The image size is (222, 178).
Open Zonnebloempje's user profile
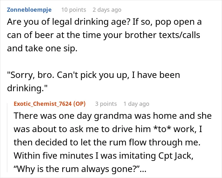click(x=29, y=10)
